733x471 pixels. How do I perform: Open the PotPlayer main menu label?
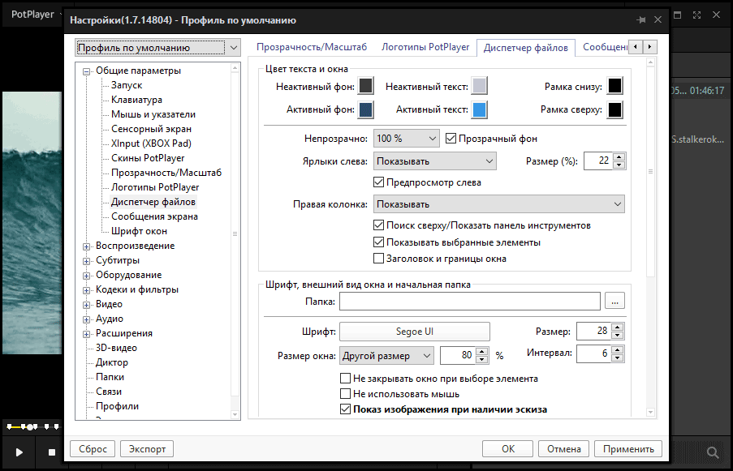coord(32,15)
